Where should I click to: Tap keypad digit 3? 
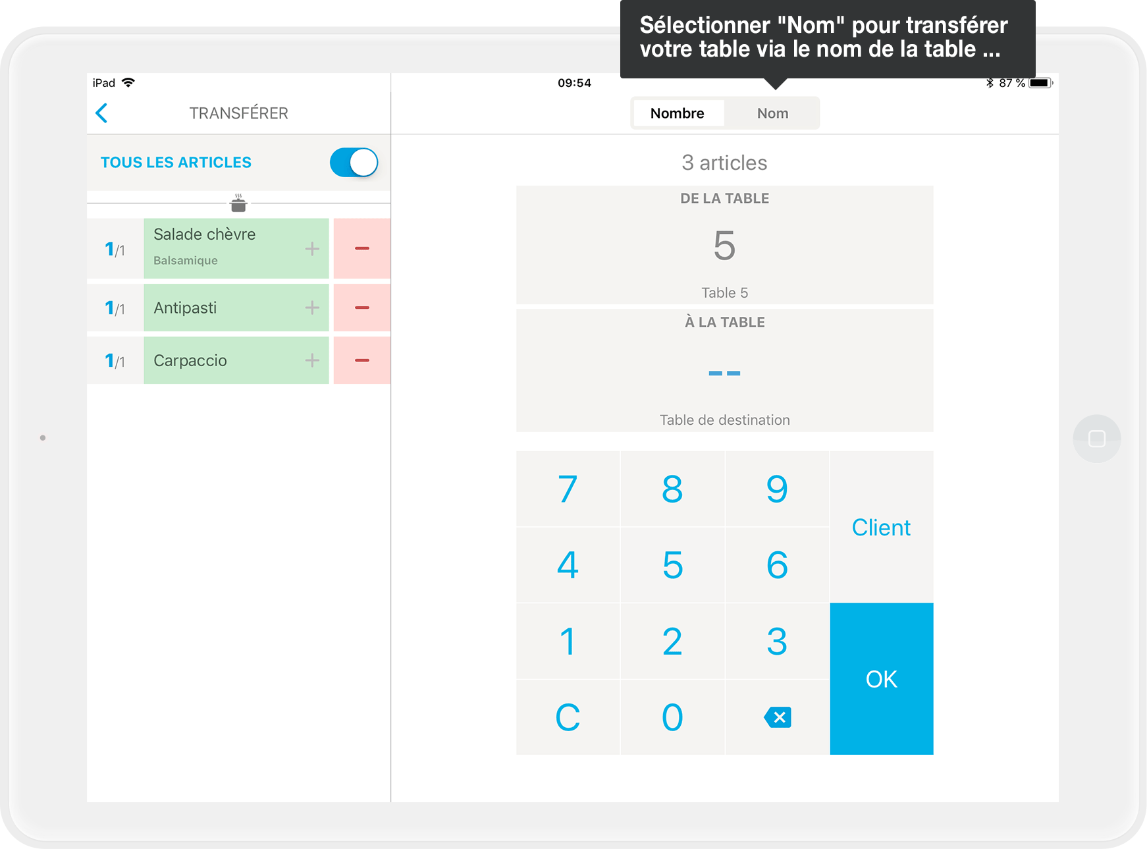pos(777,642)
